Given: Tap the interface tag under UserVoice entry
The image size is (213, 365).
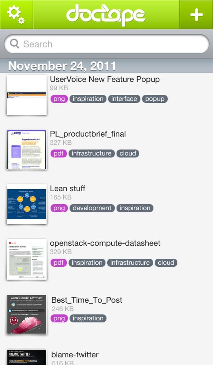Looking at the screenshot, I should point(124,99).
